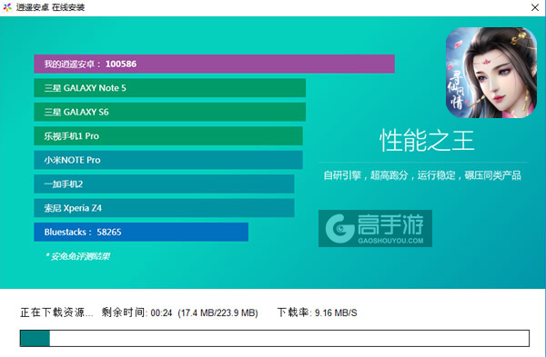
Task: Select the 三星 GALAXY Note 5 bar
Action: [x=169, y=88]
